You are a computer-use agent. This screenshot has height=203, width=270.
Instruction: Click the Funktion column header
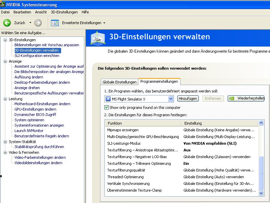pyautogui.click(x=143, y=123)
